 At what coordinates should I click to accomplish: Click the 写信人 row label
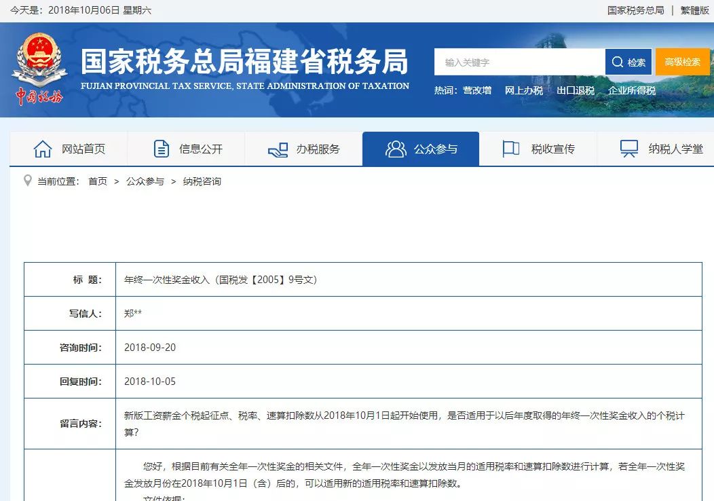coord(86,314)
